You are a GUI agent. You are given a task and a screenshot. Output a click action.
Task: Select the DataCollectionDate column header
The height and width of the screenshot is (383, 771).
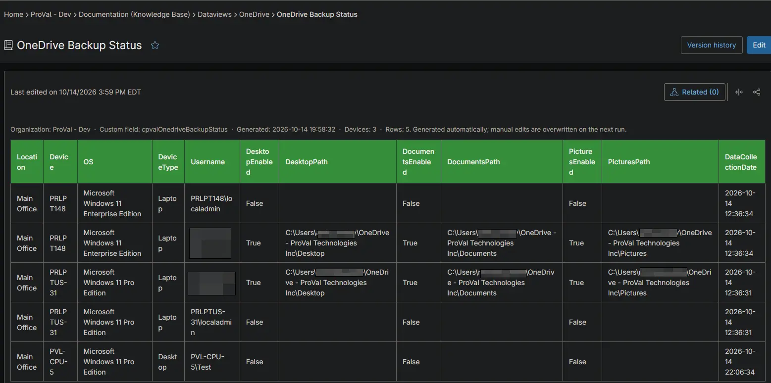742,162
